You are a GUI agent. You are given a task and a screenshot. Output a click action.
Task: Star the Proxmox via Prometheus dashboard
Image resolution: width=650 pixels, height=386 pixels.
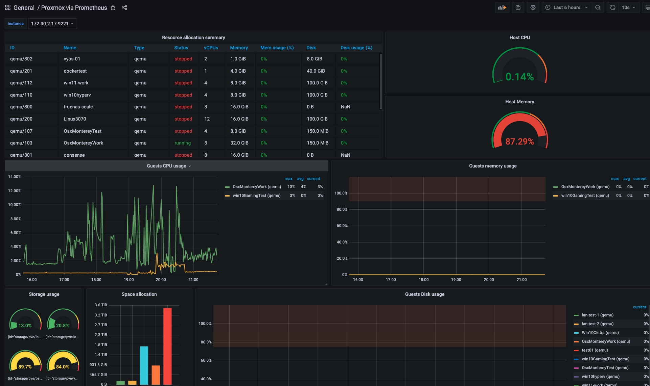pyautogui.click(x=113, y=7)
